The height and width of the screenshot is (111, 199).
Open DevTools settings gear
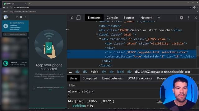[x=181, y=18]
